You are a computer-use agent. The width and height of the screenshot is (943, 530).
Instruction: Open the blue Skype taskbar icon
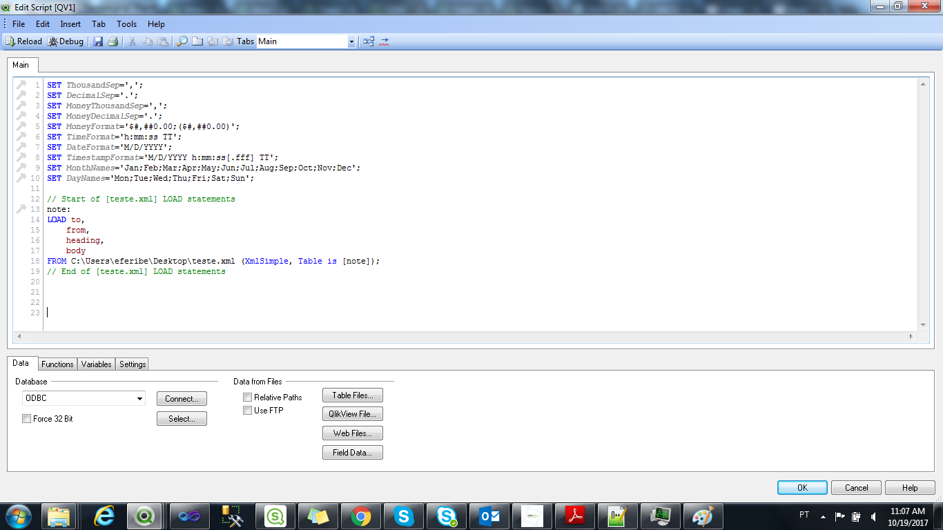404,516
